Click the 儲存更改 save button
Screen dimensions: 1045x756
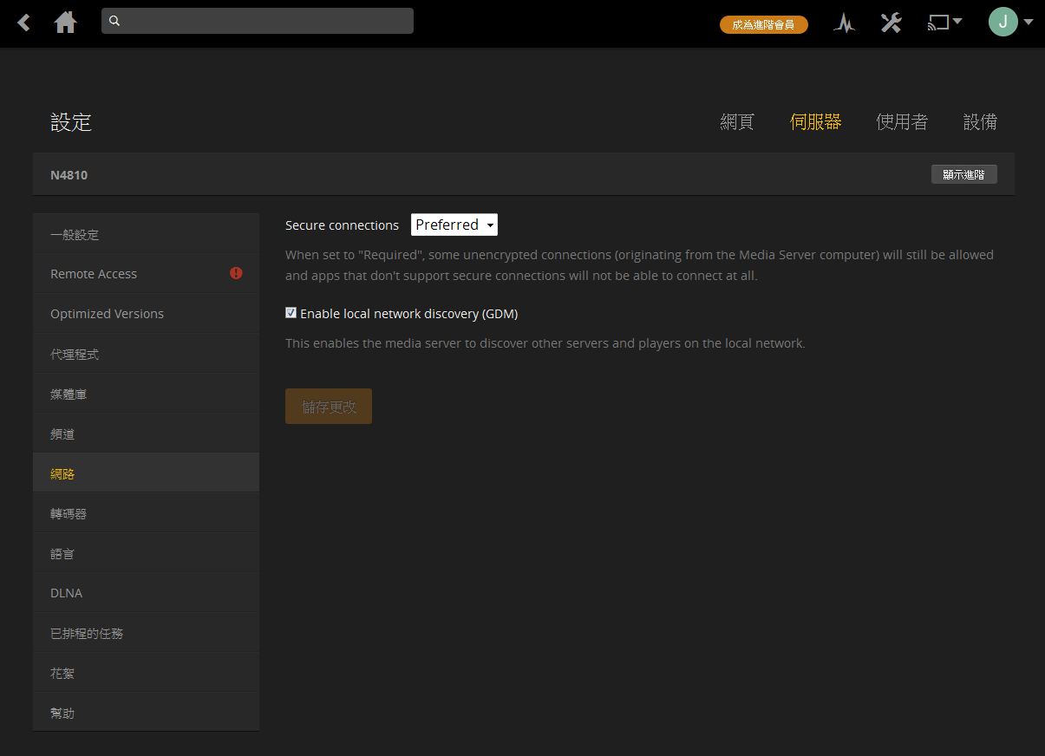click(329, 407)
